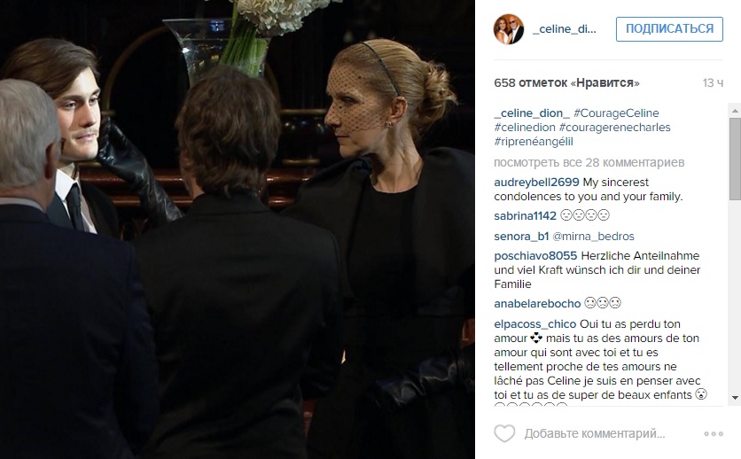Open _celine_di... username in the header
Viewport: 741px width, 459px height.
click(565, 29)
